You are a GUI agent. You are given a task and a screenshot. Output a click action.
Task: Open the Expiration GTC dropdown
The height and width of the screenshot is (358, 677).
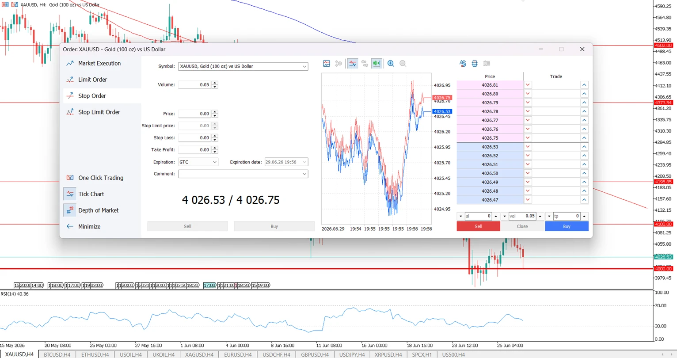(x=215, y=162)
